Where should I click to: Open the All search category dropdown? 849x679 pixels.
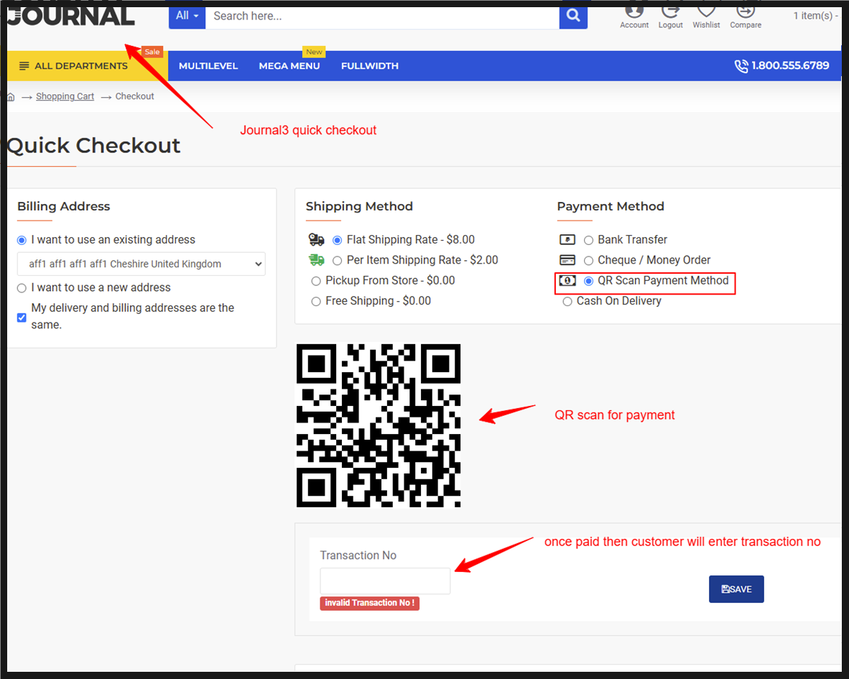point(187,16)
